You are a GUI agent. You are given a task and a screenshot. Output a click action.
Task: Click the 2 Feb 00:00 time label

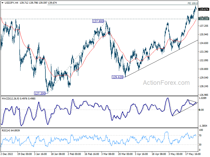pyautogui.click(x=74, y=154)
